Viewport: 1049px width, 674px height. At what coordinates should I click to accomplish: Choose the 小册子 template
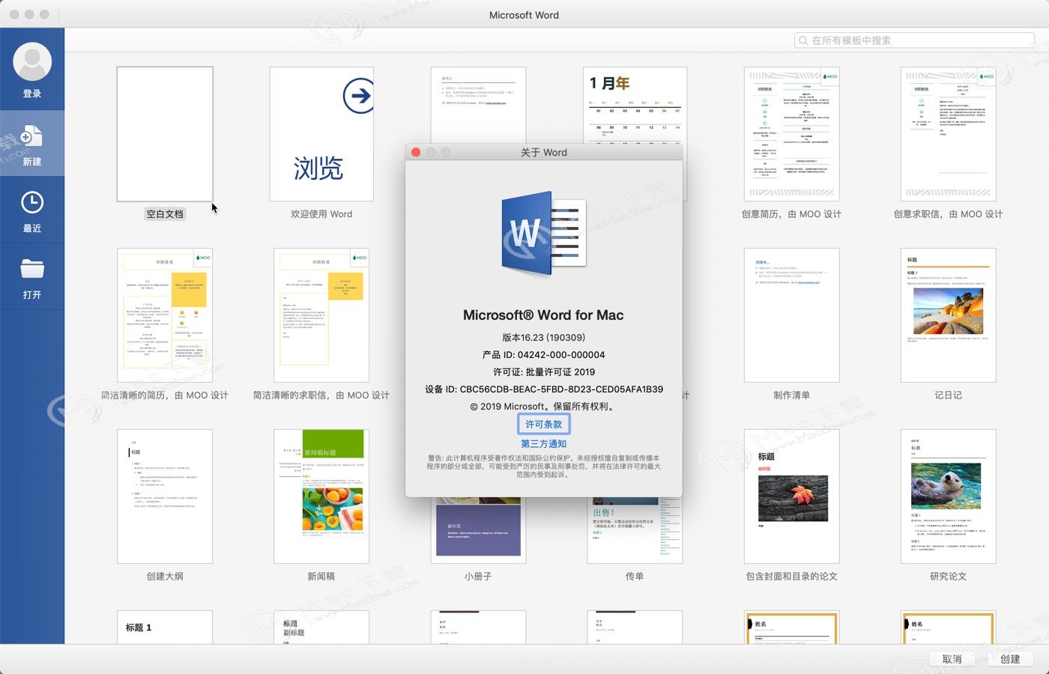[478, 531]
